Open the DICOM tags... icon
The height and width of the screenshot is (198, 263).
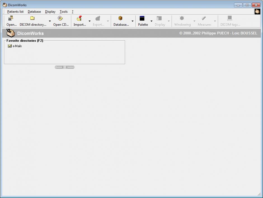click(230, 18)
